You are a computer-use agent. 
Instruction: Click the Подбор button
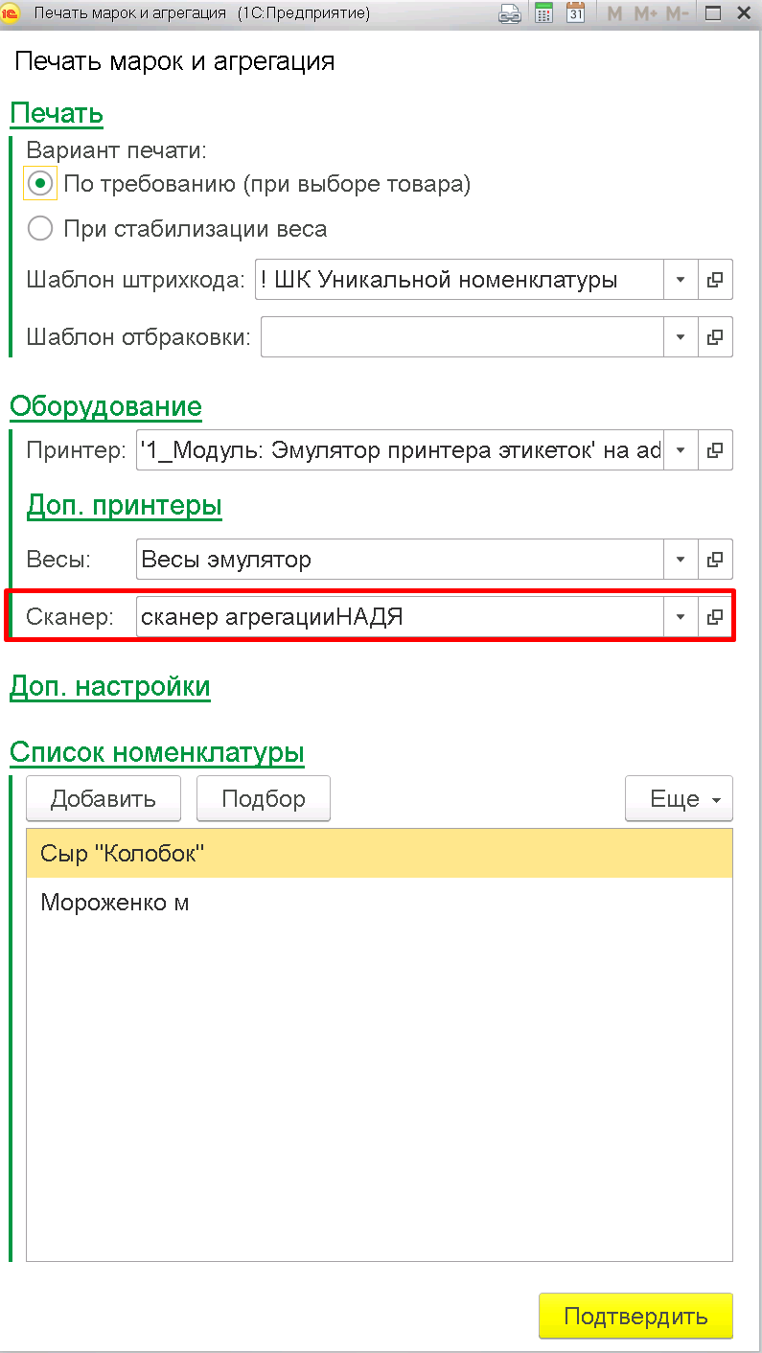[264, 799]
